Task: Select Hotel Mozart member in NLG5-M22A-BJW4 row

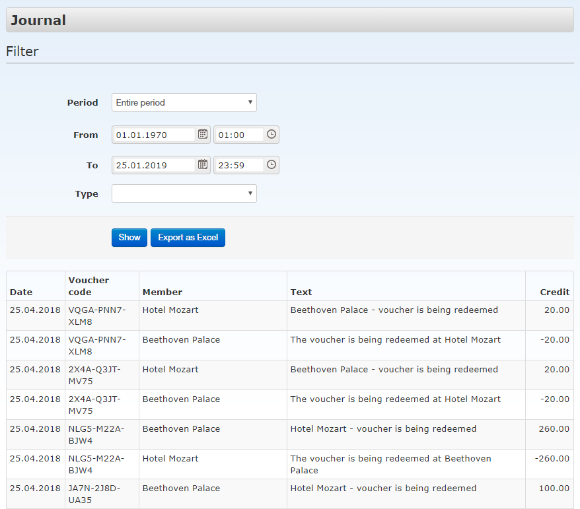Action: 170,458
